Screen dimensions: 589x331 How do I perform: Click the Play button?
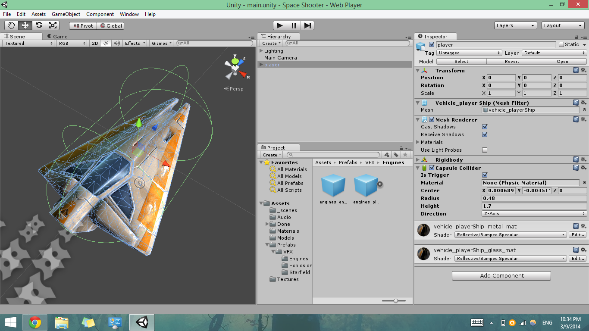(280, 25)
